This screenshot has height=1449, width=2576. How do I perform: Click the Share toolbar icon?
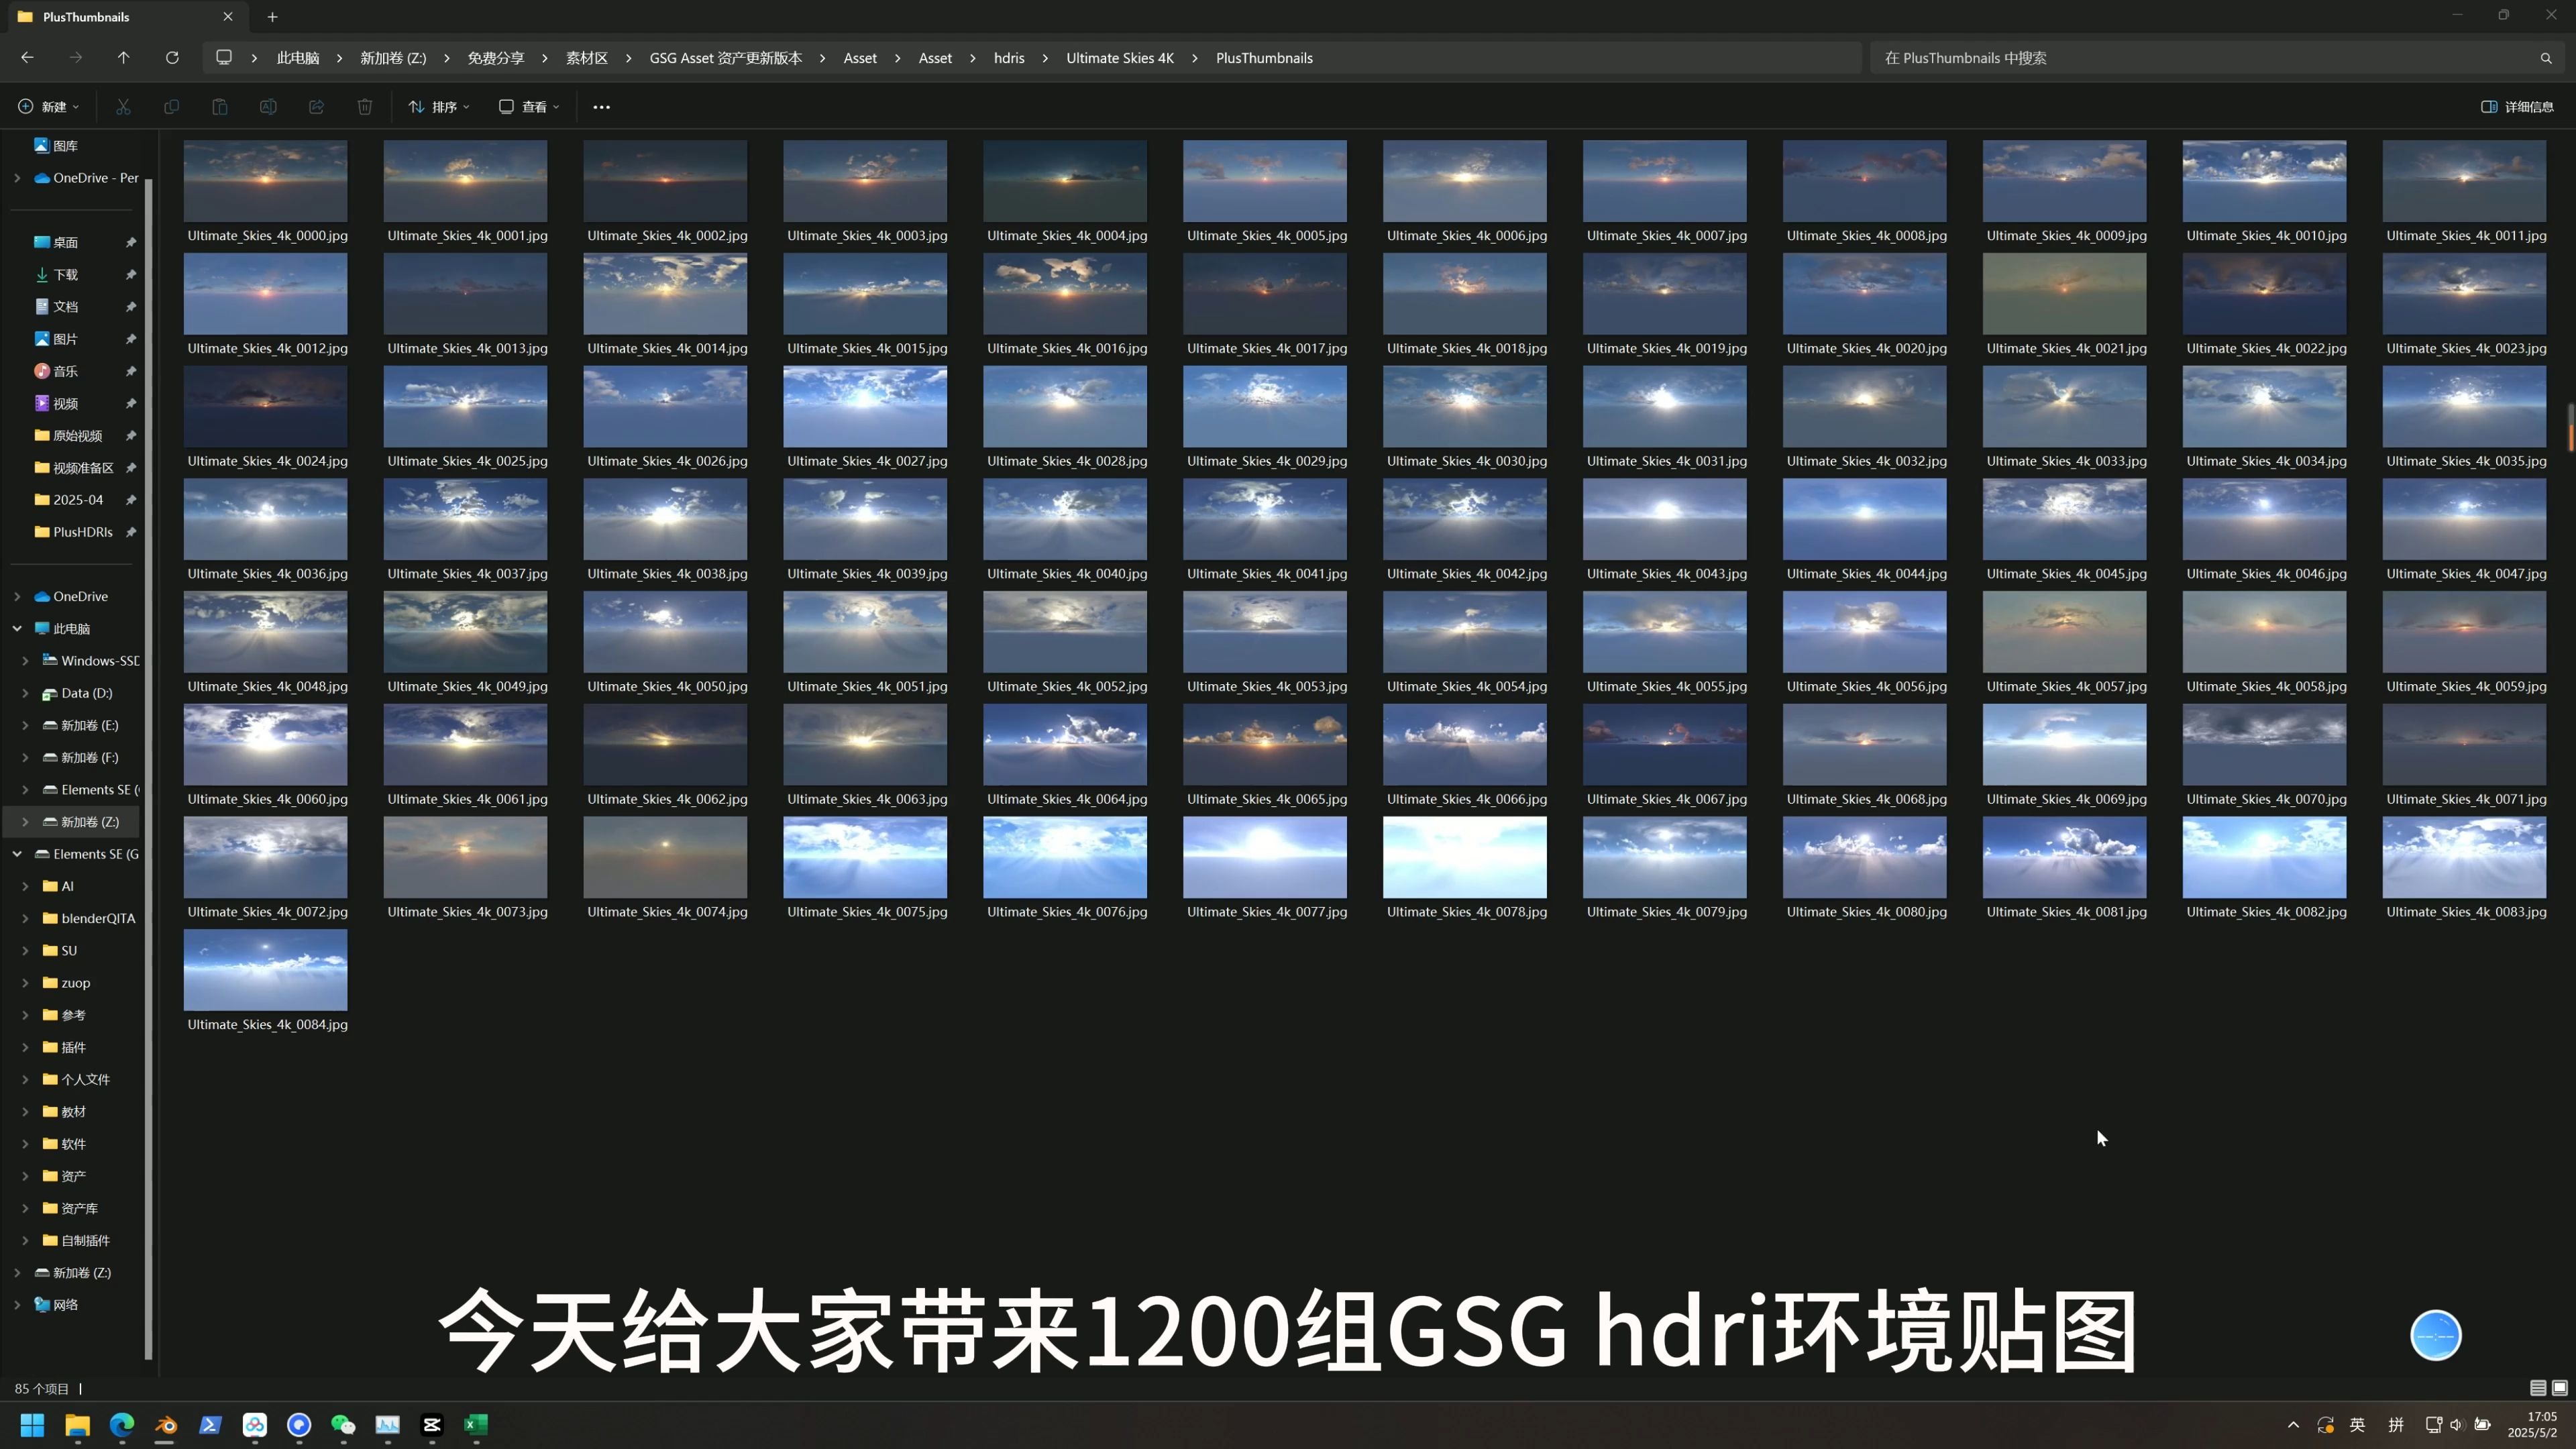(x=316, y=107)
